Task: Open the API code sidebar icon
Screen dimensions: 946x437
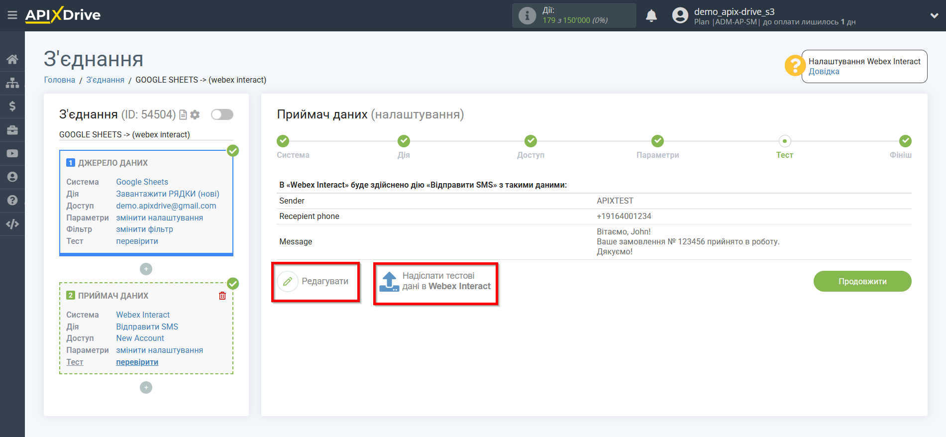Action: pos(12,224)
